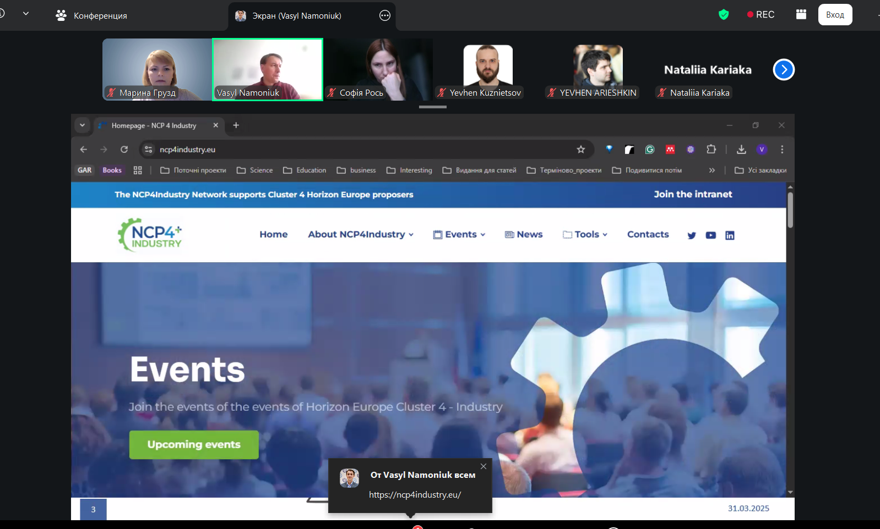The height and width of the screenshot is (529, 880).
Task: Open the Chrome extensions puzzle icon
Action: (x=711, y=150)
